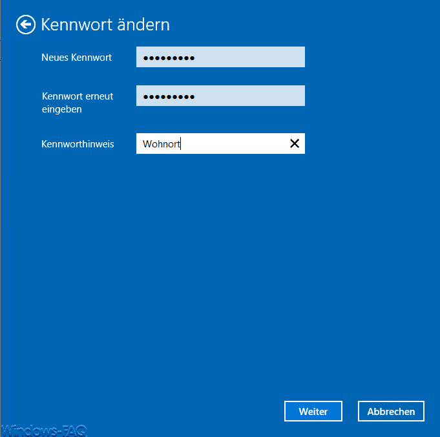Click the empty blue area below the form
Screen dimensions: 440x437
click(220, 272)
